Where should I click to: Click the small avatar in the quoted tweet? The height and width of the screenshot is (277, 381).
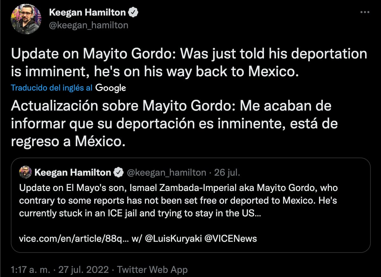[x=25, y=172]
